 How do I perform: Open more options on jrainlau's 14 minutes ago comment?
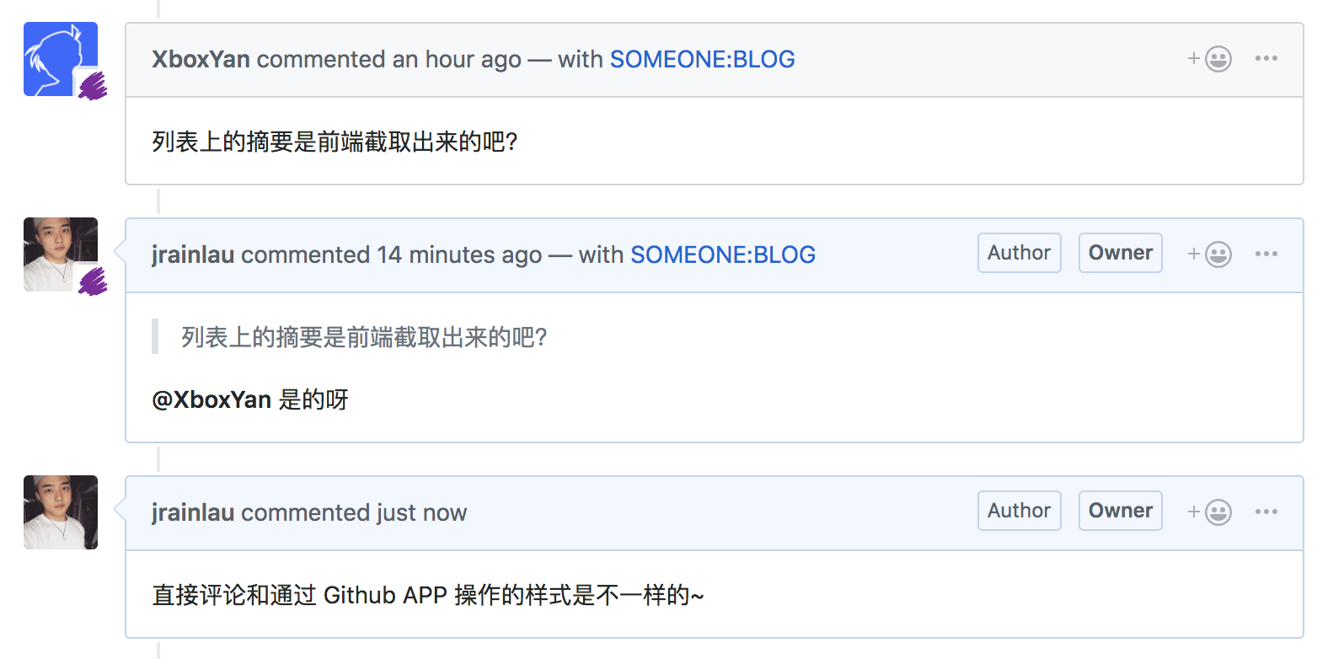[x=1266, y=254]
